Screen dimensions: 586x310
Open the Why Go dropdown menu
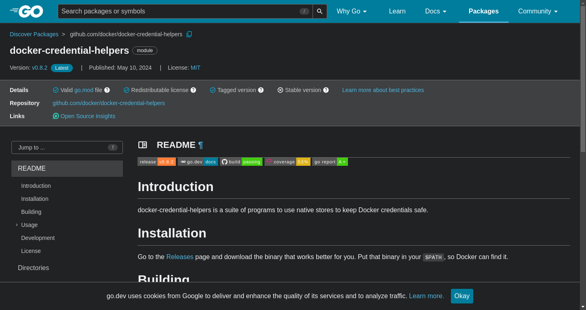click(x=352, y=11)
